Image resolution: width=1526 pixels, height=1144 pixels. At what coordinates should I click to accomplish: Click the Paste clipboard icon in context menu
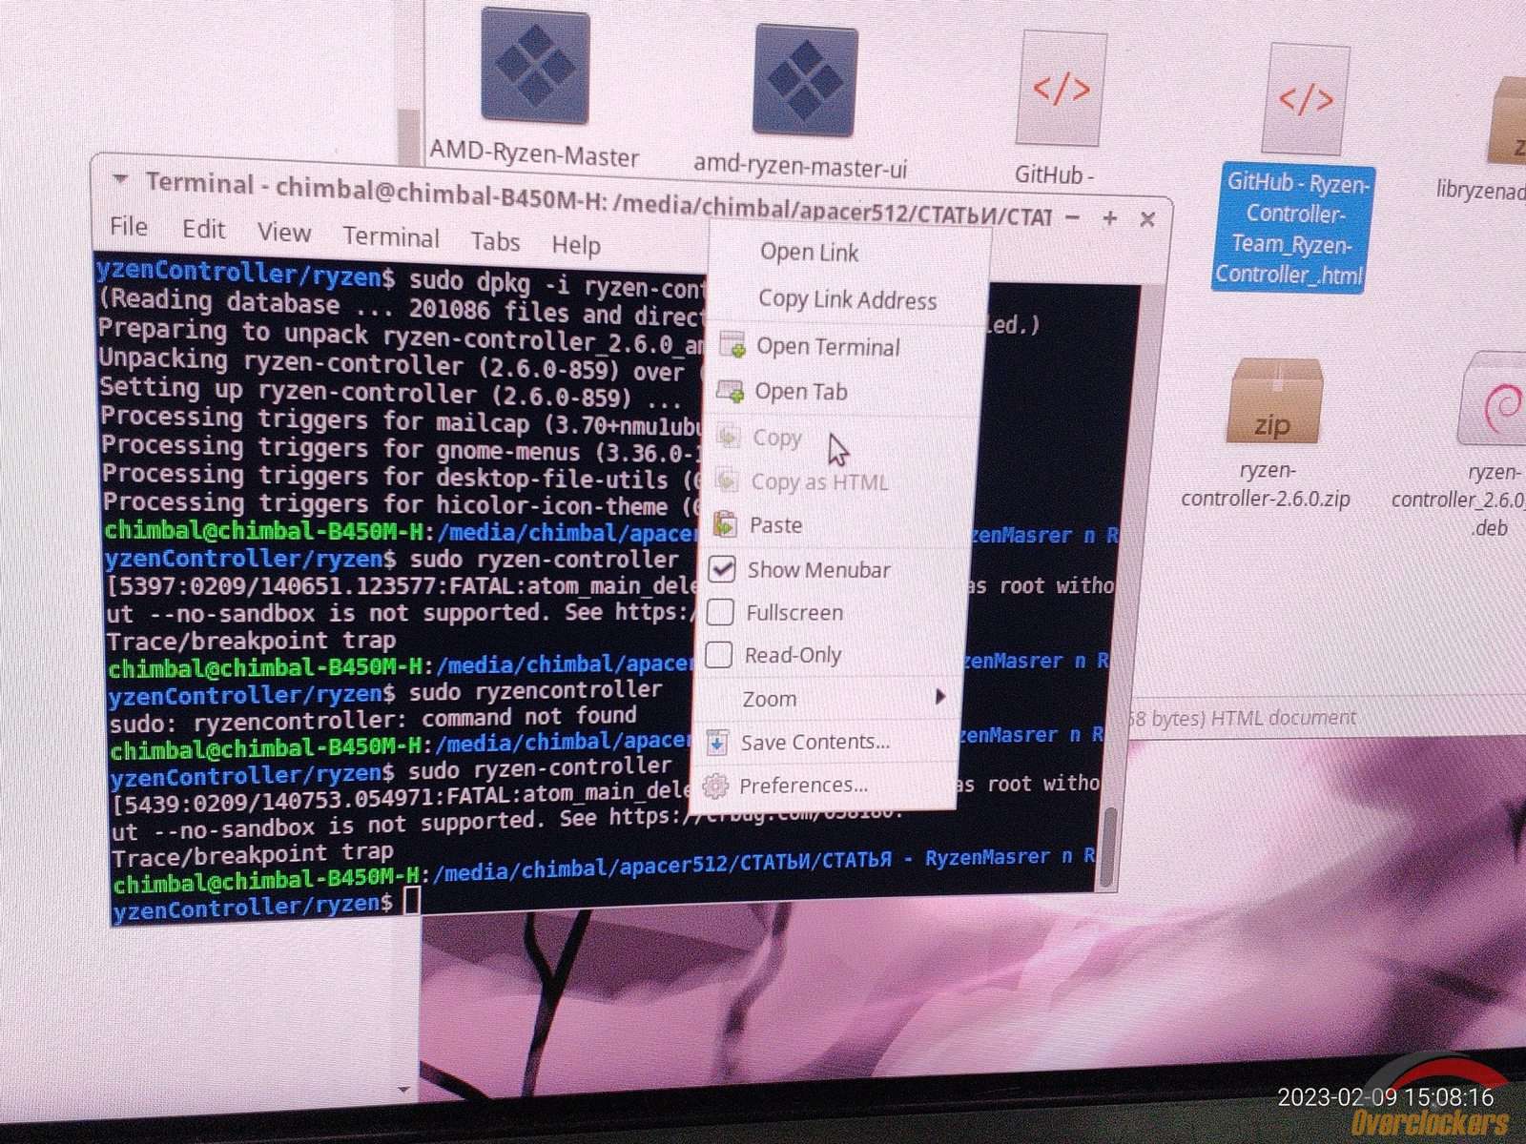coord(726,523)
